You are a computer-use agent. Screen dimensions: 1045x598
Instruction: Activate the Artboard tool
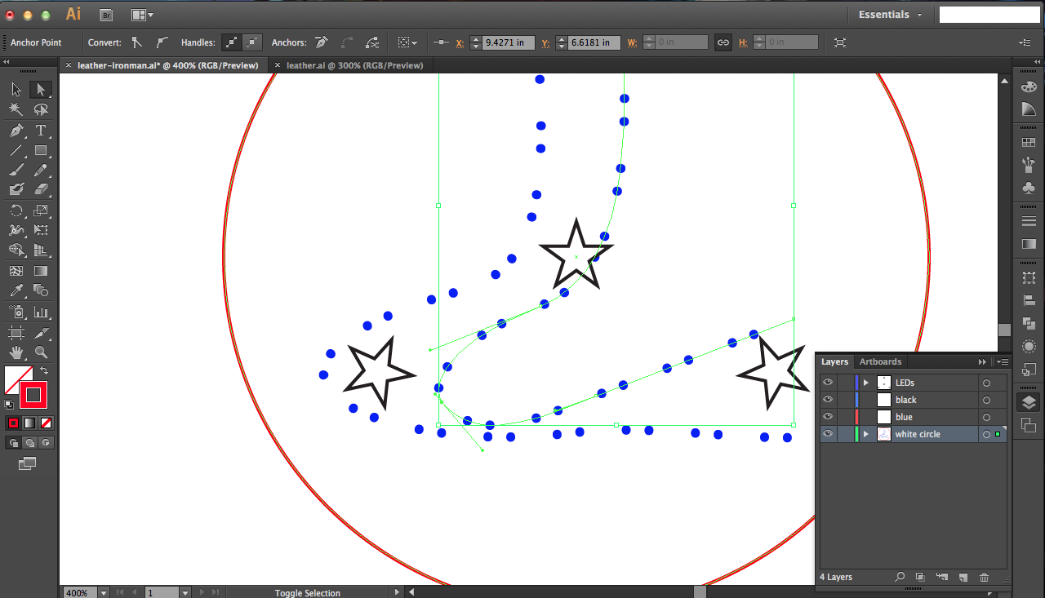click(16, 333)
